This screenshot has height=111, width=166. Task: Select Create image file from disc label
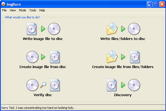pyautogui.click(x=43, y=67)
